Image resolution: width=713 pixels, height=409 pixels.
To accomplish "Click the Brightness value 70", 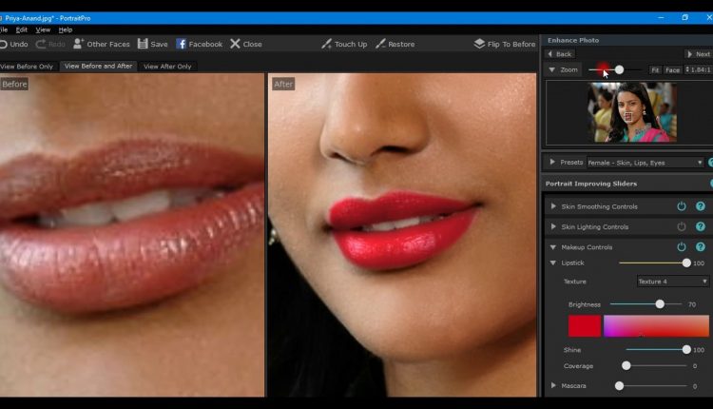I will [692, 304].
